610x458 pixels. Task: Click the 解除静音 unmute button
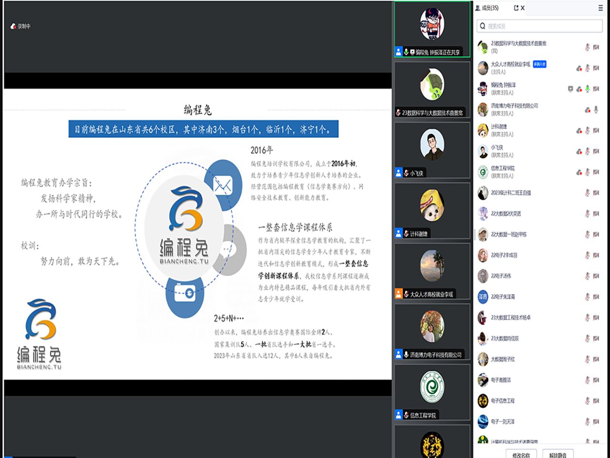tap(558, 454)
